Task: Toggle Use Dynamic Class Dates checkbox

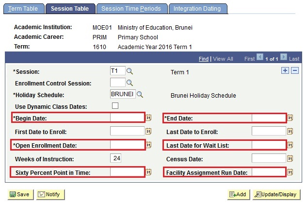Action: pos(115,105)
